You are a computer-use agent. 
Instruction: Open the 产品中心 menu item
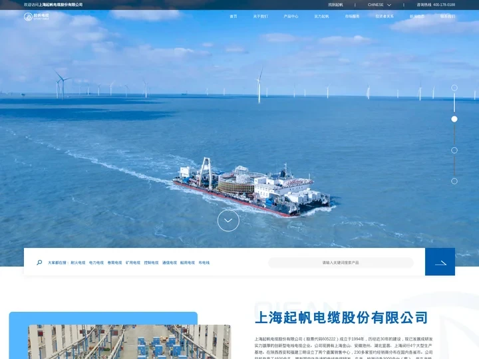[291, 17]
